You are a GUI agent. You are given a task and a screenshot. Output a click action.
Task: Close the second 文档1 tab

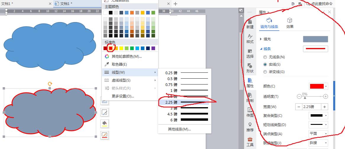click(169, 4)
